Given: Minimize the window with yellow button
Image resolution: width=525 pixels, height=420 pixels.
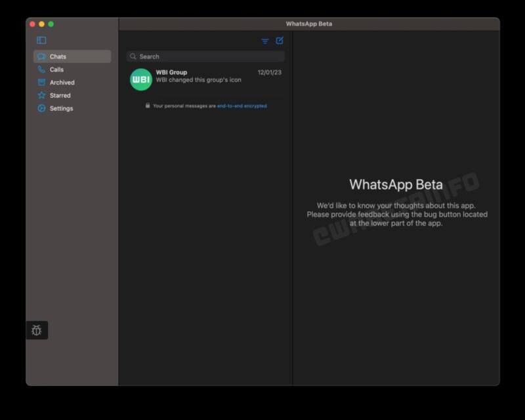Looking at the screenshot, I should point(41,24).
